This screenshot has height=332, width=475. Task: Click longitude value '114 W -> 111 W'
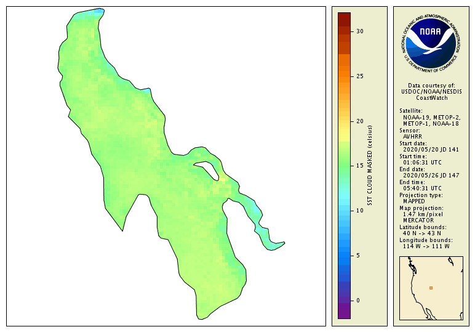[426, 246]
